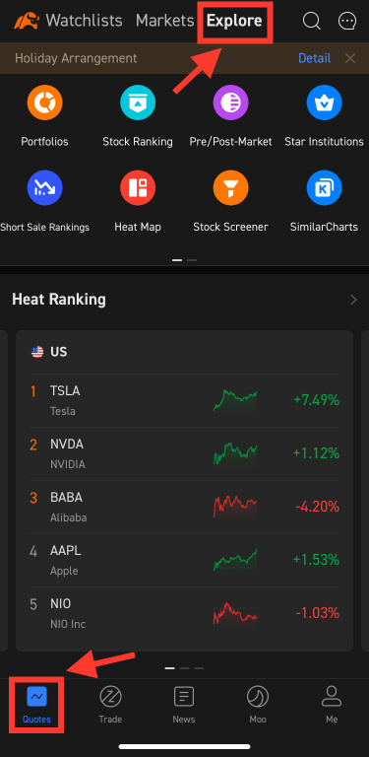Viewport: 369px width, 757px height.
Task: Expand Heat Ranking with the chevron arrow
Action: pos(353,300)
